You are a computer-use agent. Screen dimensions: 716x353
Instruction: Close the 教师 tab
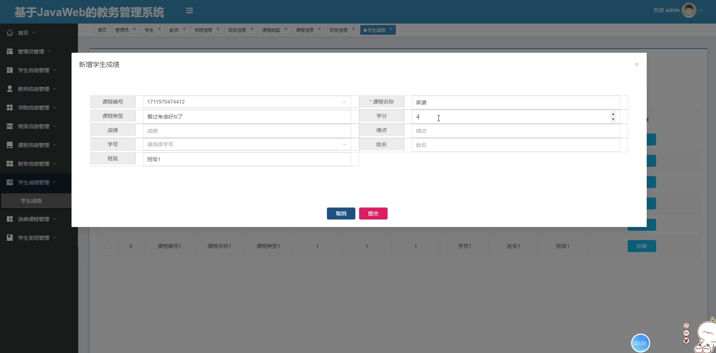184,29
